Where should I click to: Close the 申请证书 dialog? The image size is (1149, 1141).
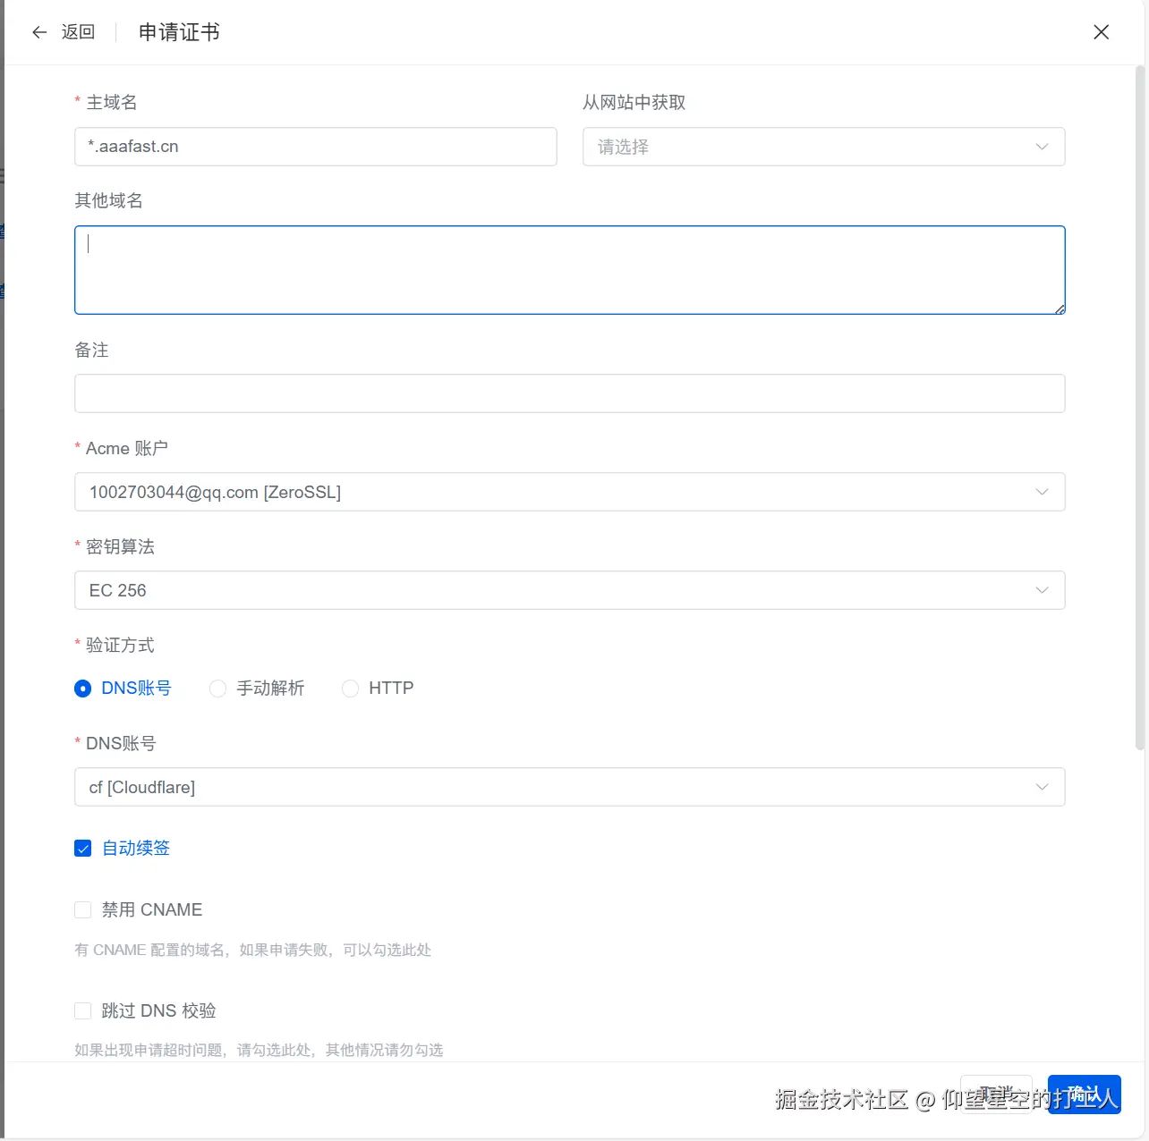pos(1102,32)
